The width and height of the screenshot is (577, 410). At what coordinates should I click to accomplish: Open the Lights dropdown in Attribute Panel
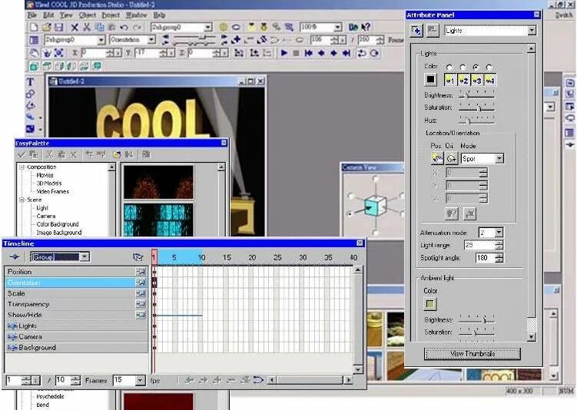(x=532, y=31)
